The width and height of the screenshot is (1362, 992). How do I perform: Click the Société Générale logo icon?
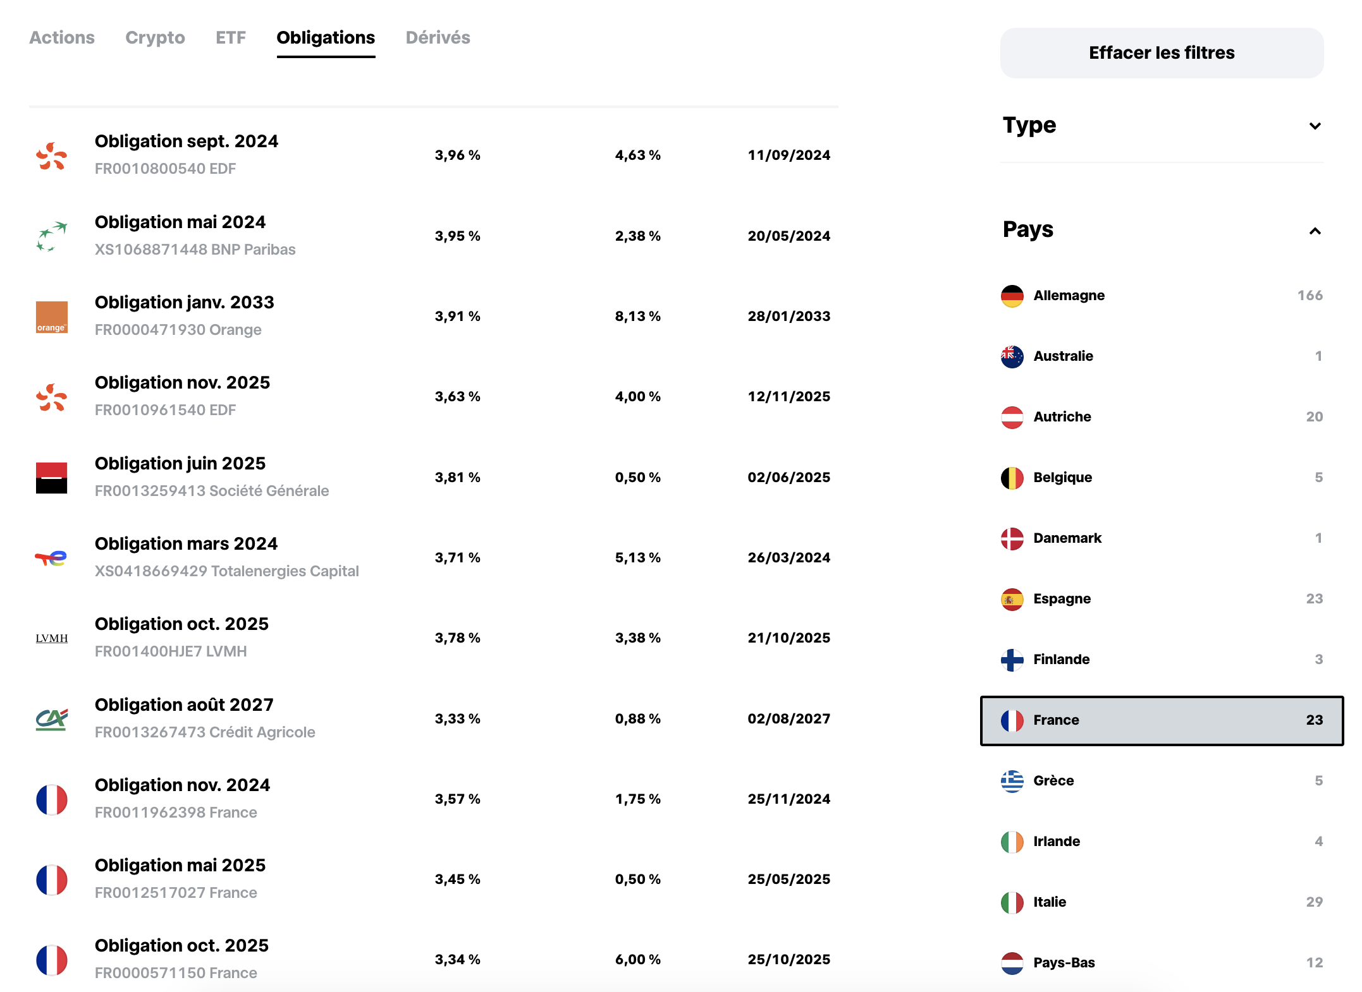click(x=51, y=478)
